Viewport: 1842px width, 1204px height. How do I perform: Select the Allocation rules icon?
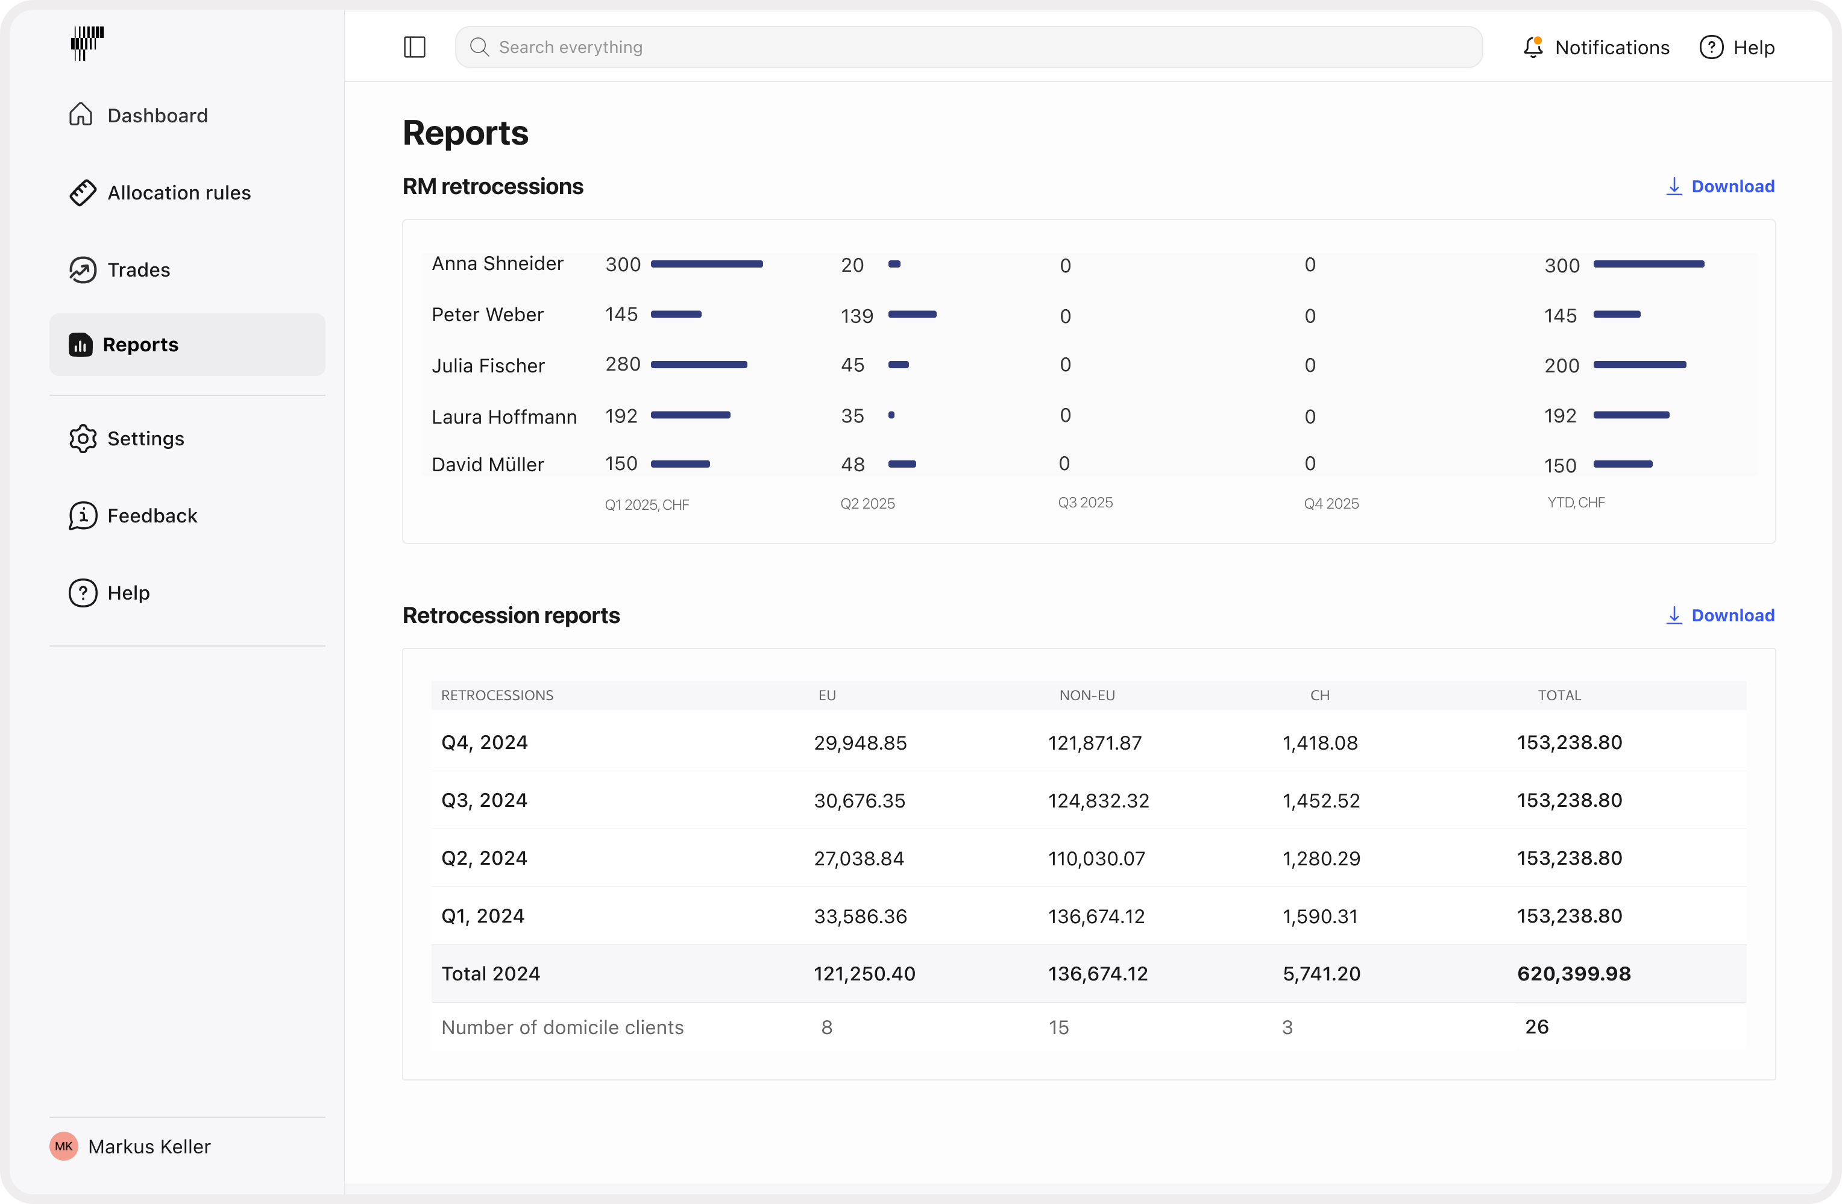click(x=83, y=192)
